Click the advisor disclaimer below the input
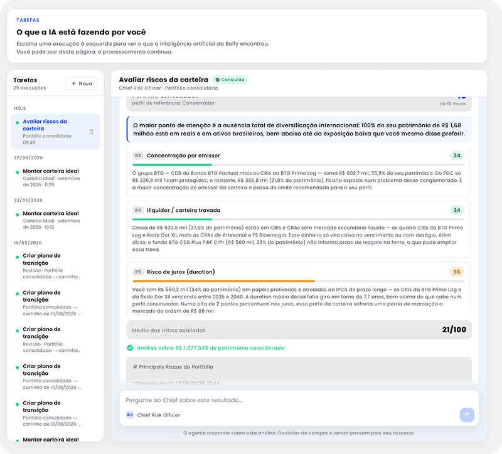The image size is (502, 454). pyautogui.click(x=299, y=433)
